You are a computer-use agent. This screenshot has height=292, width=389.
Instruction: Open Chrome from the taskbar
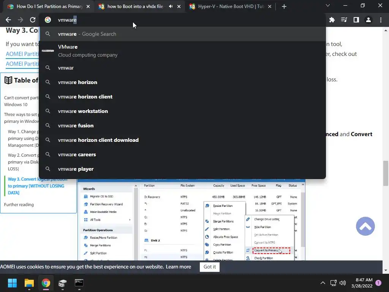[x=46, y=283]
